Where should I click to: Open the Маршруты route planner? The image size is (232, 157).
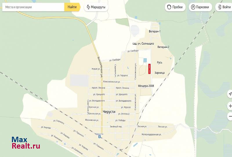[x=96, y=7]
